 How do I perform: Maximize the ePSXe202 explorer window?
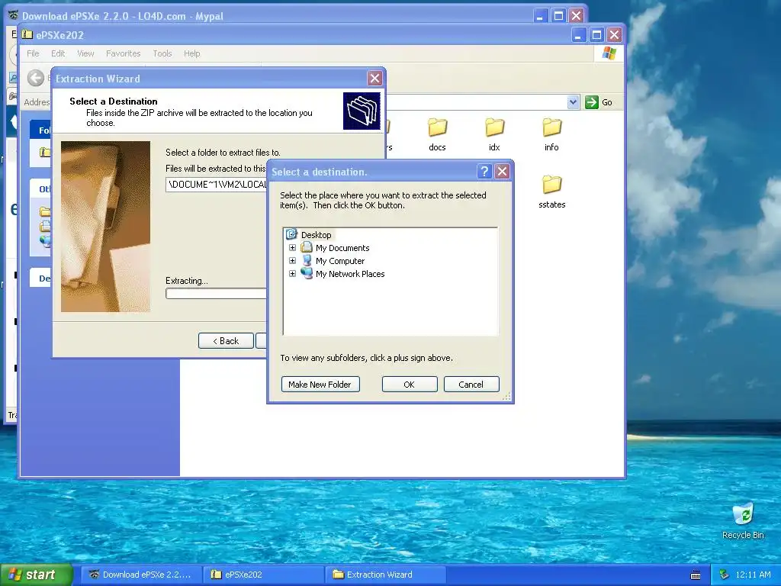(x=596, y=35)
